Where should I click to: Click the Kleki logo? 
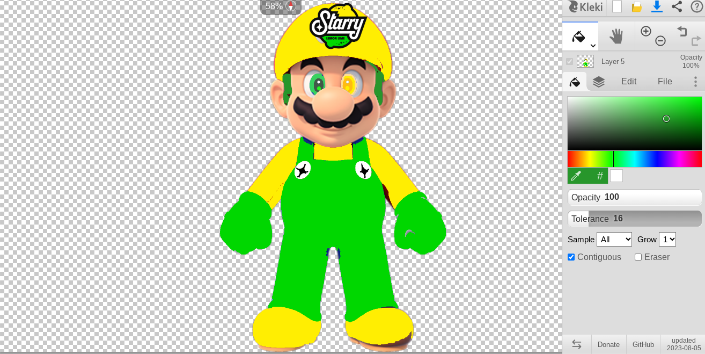(x=585, y=7)
